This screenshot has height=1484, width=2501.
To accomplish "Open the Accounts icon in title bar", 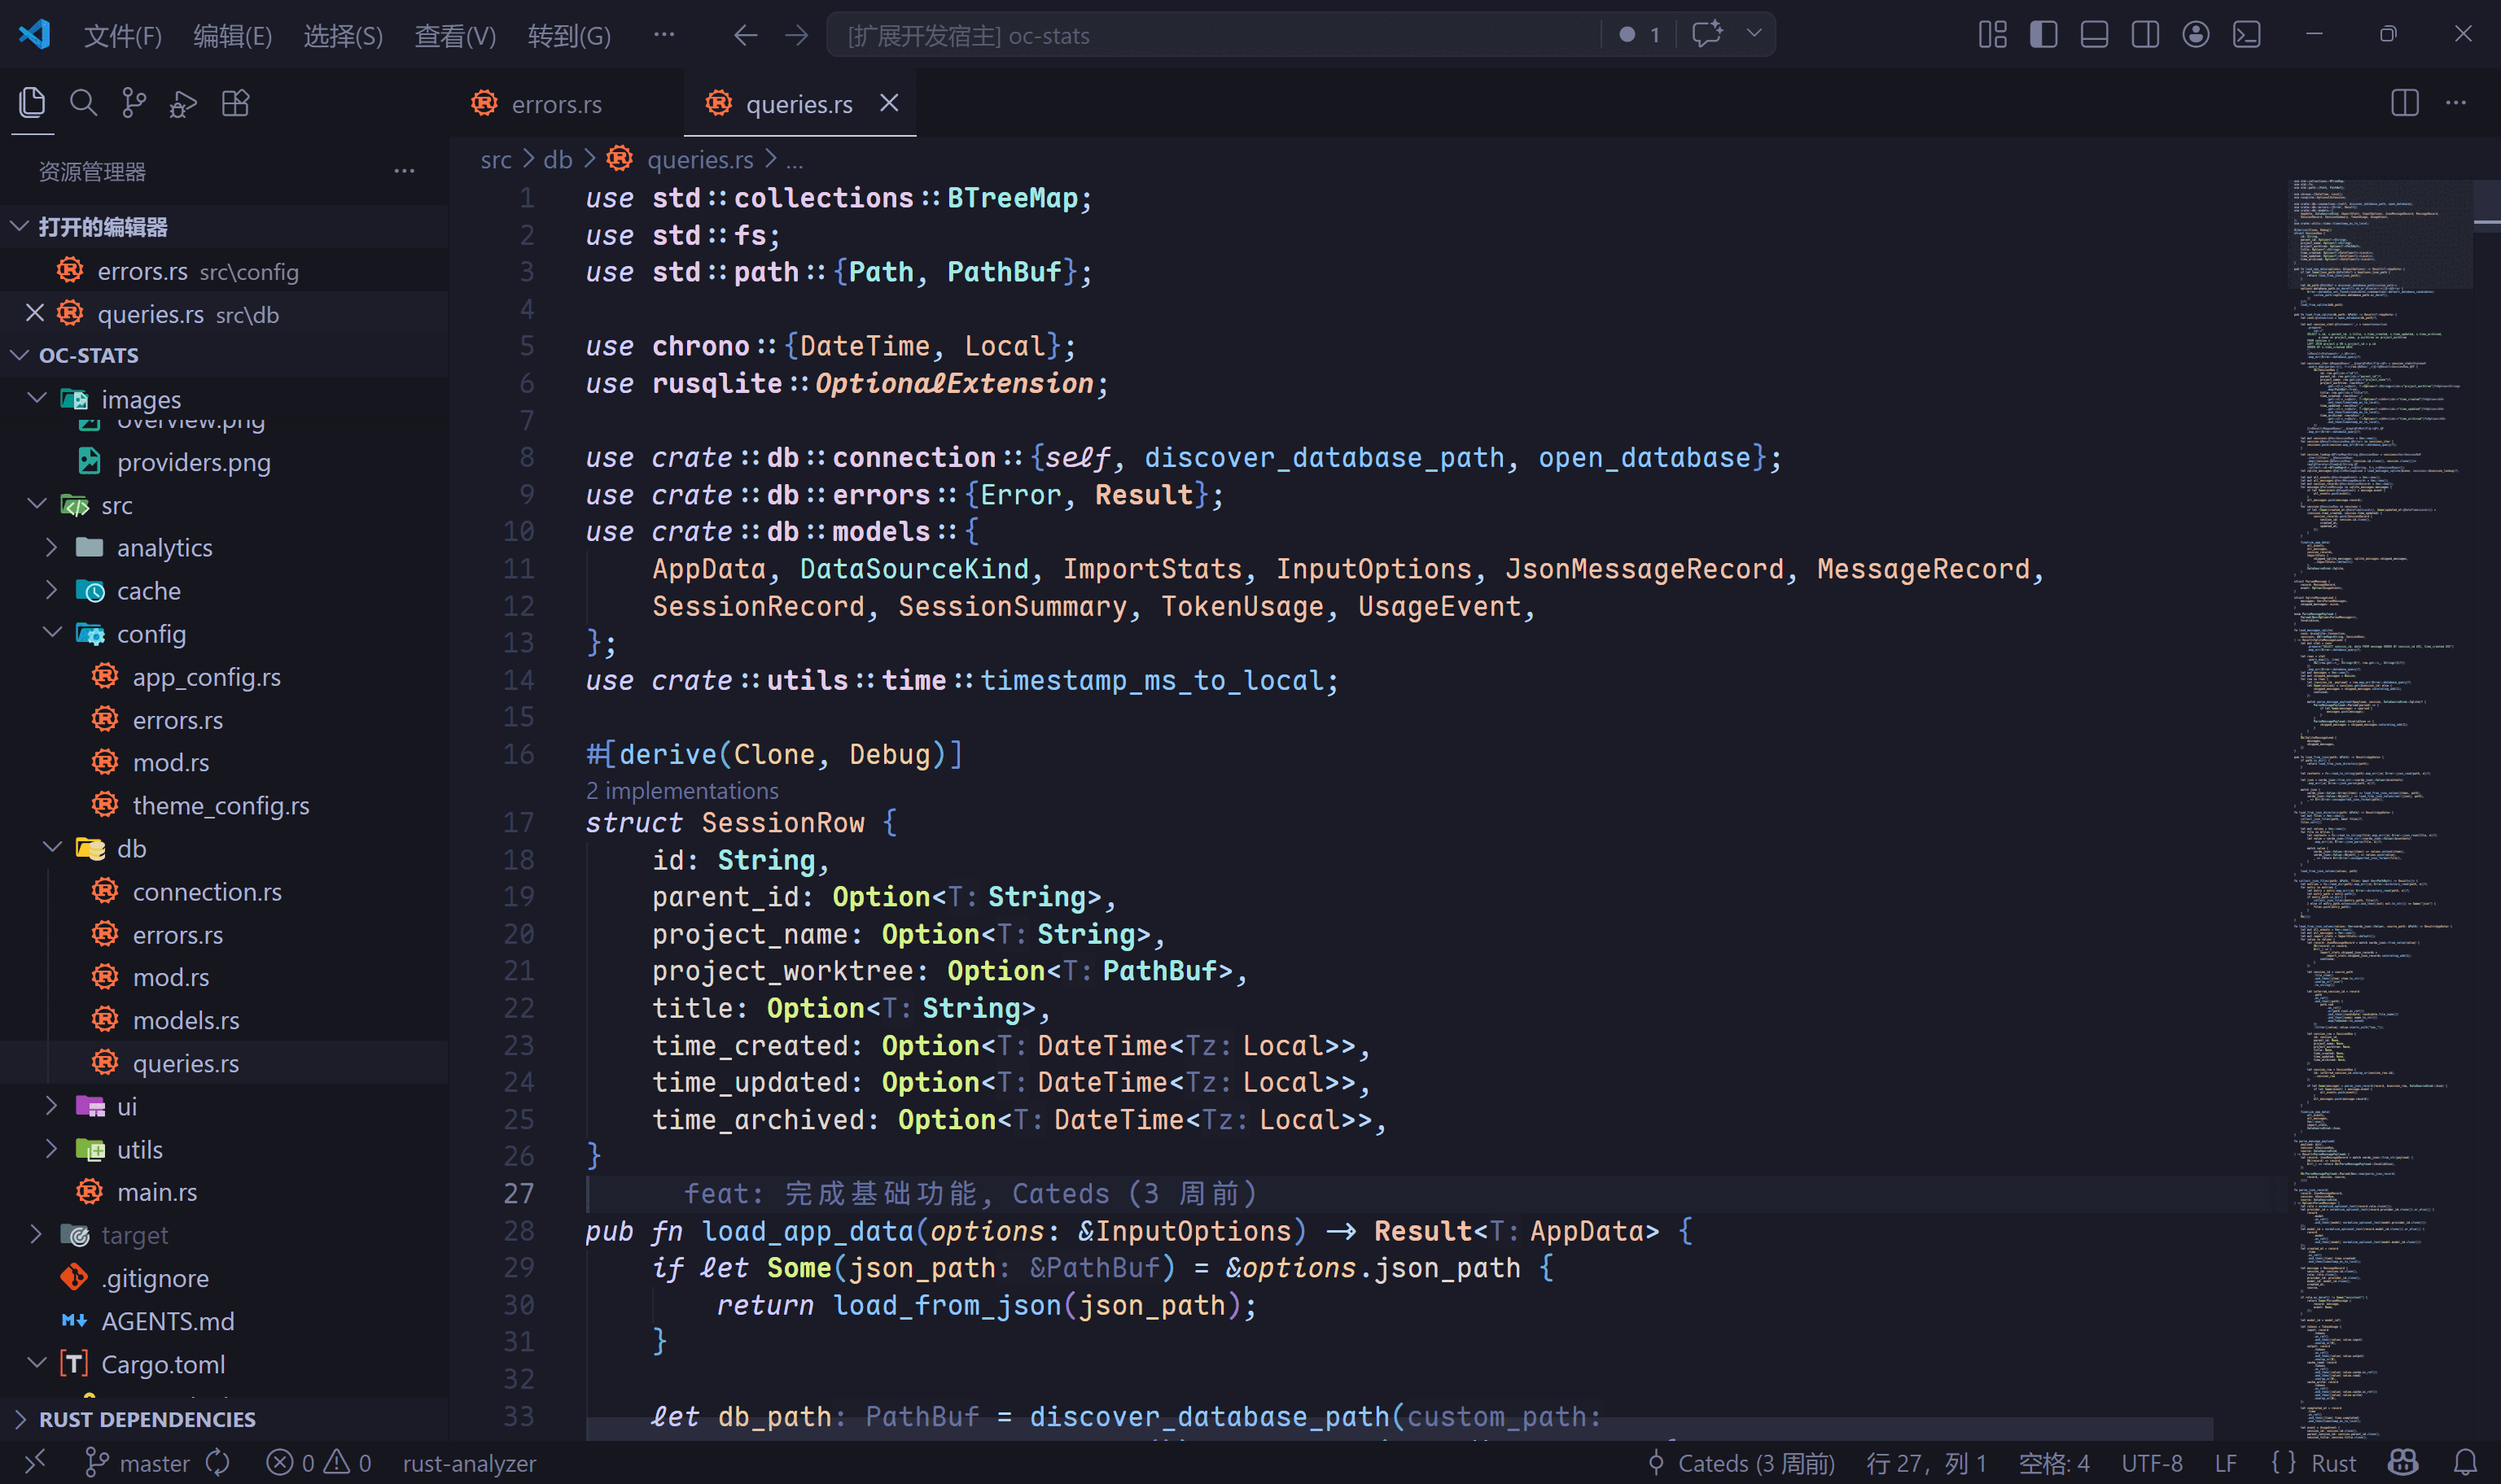I will tap(2196, 35).
